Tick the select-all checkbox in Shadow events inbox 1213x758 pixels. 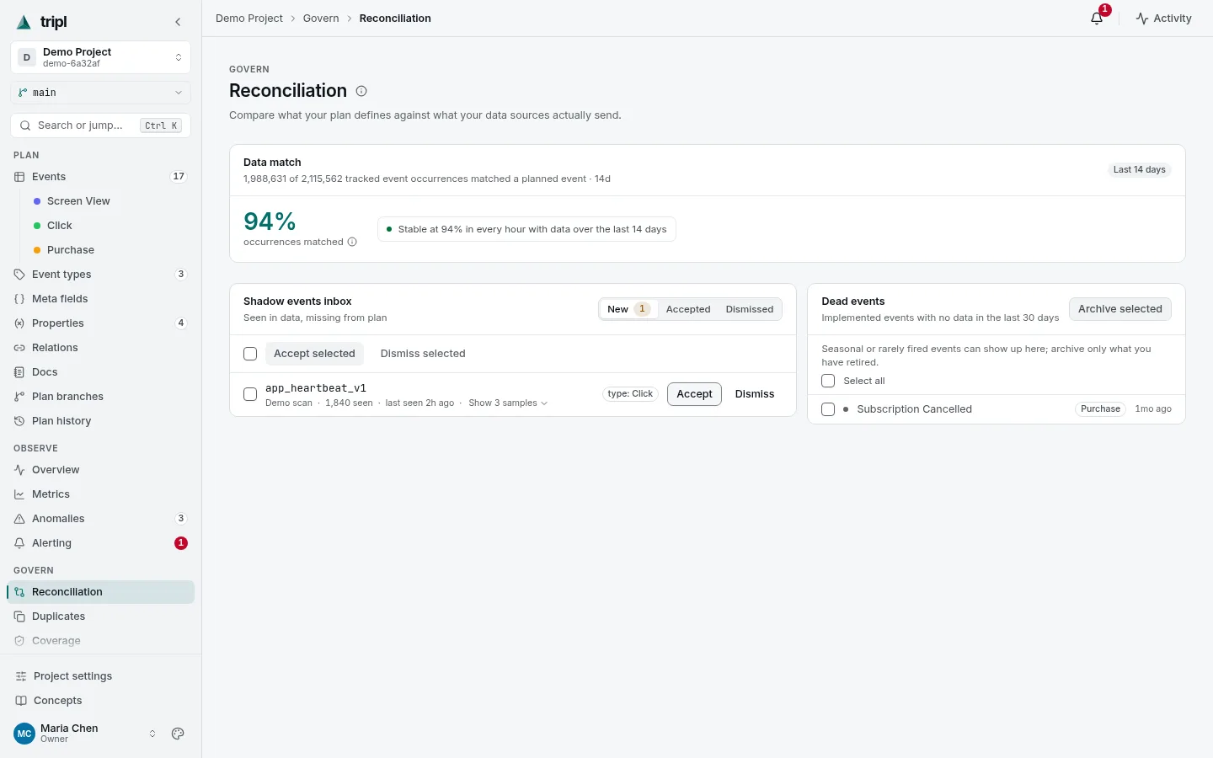[x=250, y=354]
